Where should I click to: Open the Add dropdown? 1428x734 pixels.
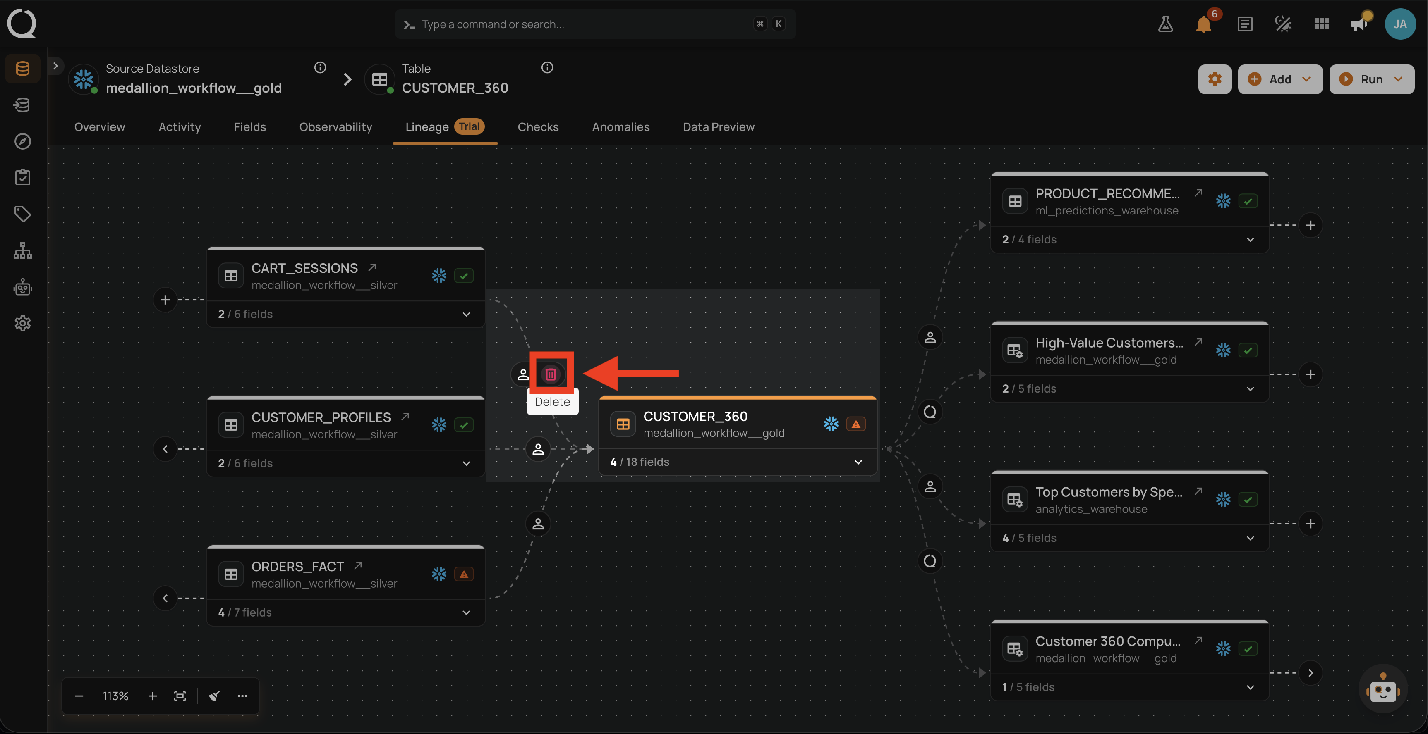click(1280, 79)
